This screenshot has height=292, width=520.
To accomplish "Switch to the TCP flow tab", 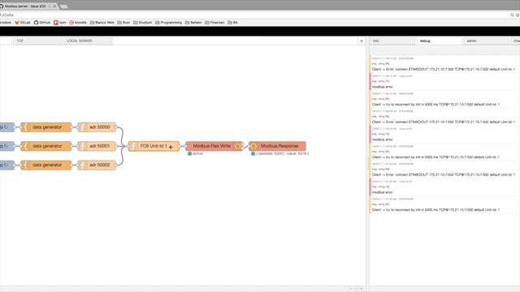I will [x=37, y=41].
